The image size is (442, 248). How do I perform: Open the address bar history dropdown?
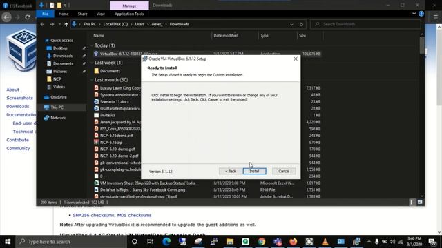tap(291, 25)
